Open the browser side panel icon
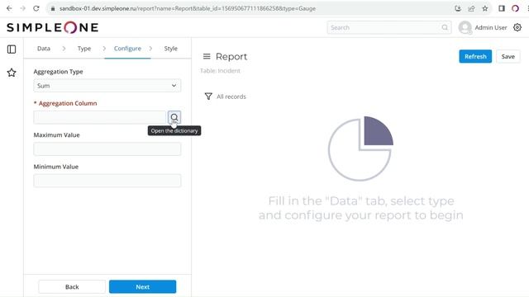This screenshot has height=297, width=529. (x=502, y=8)
